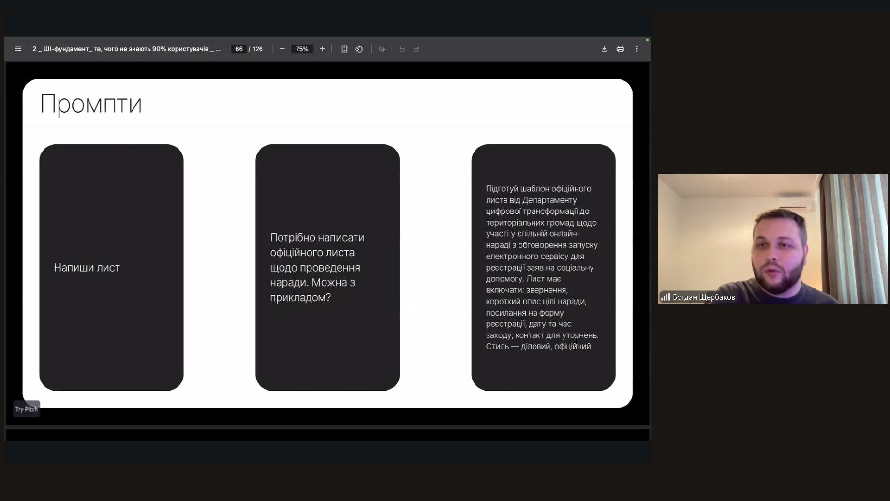Rotate the PDF page counterclockwise
Viewport: 890px width, 501px height.
point(359,49)
